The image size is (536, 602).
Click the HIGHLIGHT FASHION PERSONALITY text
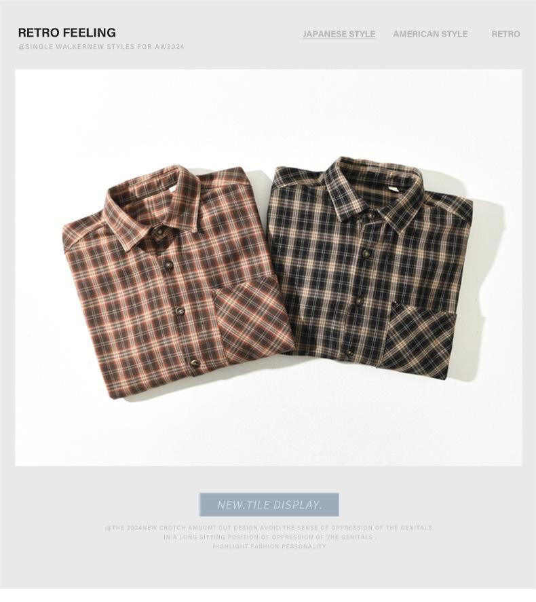[x=270, y=546]
